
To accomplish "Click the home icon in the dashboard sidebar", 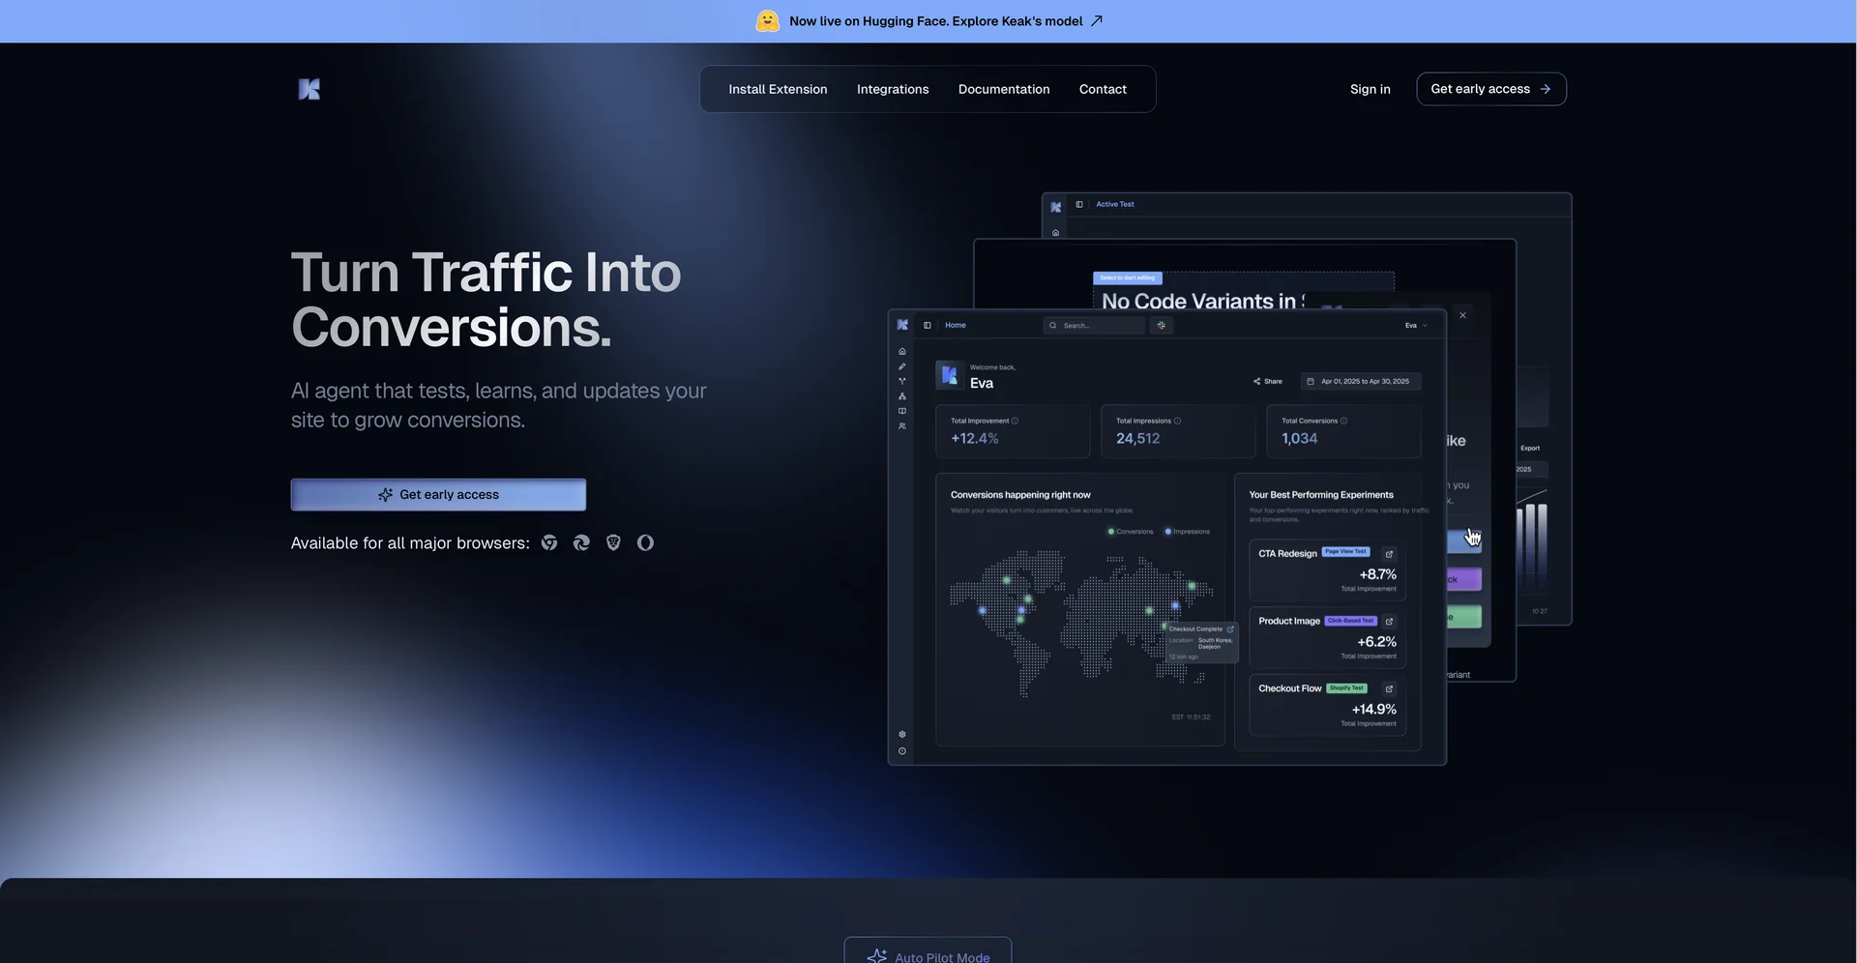I will pyautogui.click(x=902, y=351).
